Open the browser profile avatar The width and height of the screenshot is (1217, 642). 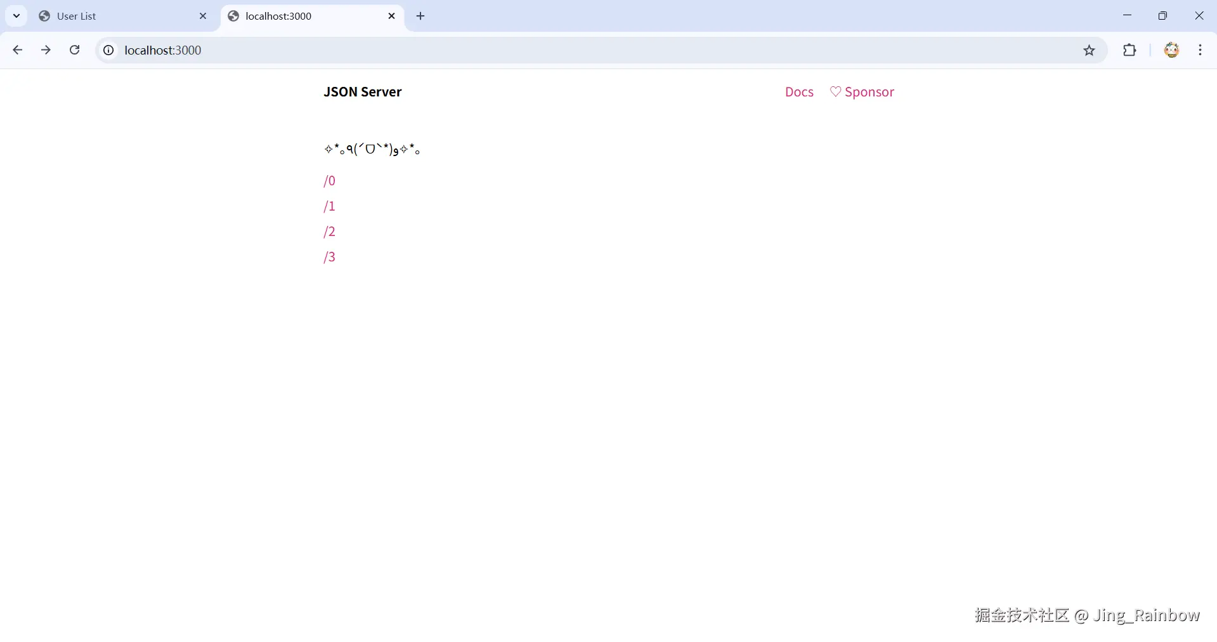pos(1172,49)
